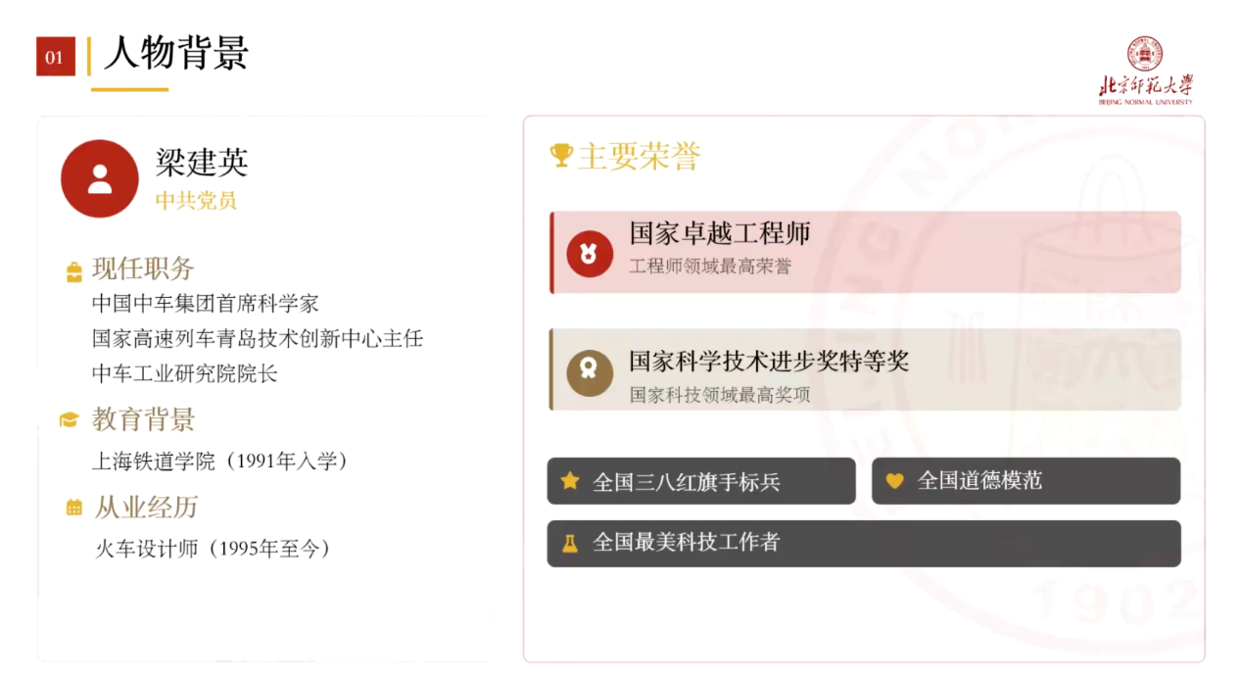
Task: Click the briefcase icon beside 现任职务
Action: 73,271
